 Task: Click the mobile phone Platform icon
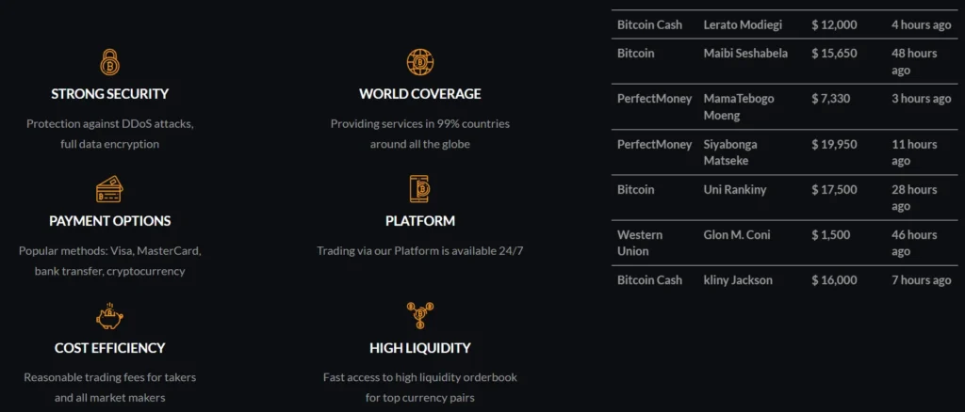pos(419,189)
